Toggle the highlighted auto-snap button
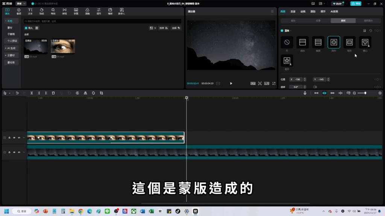Viewport: 385px width, 216px height. [x=324, y=93]
